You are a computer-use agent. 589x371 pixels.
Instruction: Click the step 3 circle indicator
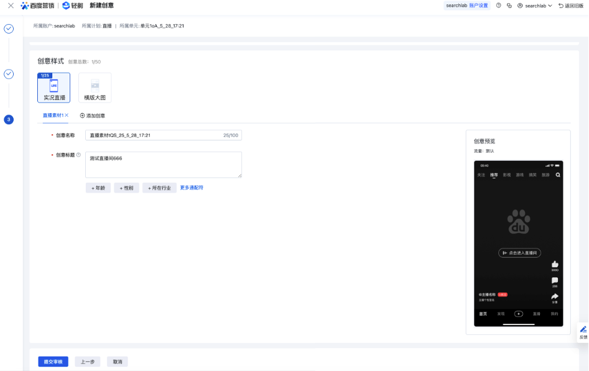pyautogui.click(x=9, y=119)
